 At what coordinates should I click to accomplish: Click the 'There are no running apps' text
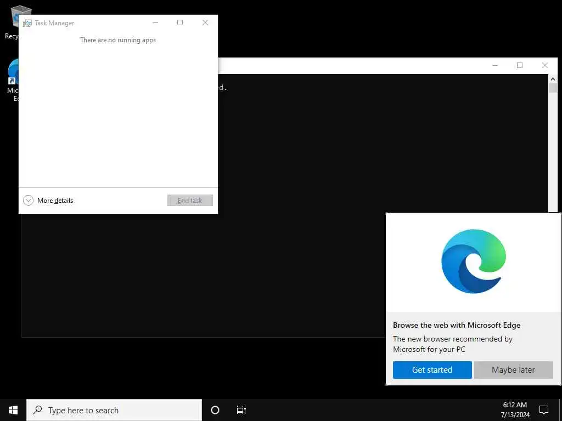tap(118, 40)
